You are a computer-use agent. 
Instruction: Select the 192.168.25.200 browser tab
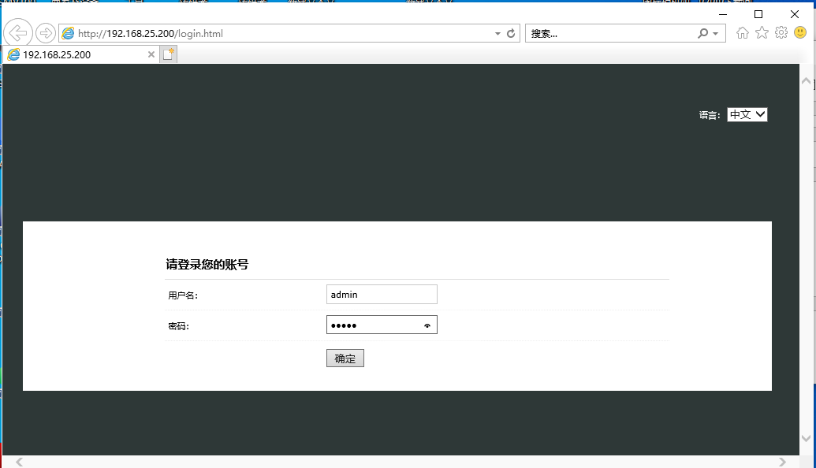(79, 54)
